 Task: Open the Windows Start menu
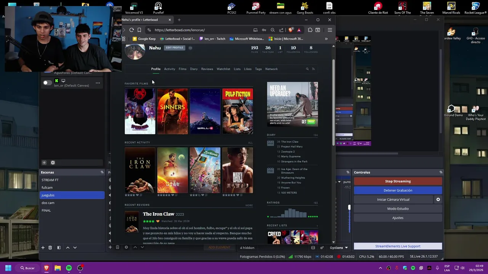coord(8,268)
